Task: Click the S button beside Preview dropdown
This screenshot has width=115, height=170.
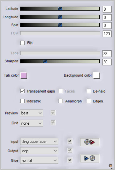Action: (53, 113)
